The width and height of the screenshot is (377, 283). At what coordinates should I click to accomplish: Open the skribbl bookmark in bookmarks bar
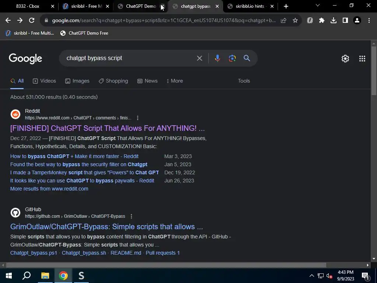pos(30,33)
